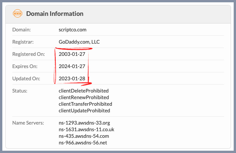The image size is (236, 153).
Task: Click name server ns-966.awsdns-56.net
Action: [83, 143]
